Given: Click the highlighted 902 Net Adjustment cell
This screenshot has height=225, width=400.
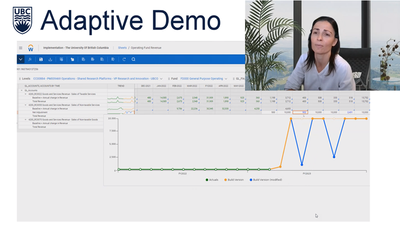Looking at the screenshot, I should [x=300, y=112].
